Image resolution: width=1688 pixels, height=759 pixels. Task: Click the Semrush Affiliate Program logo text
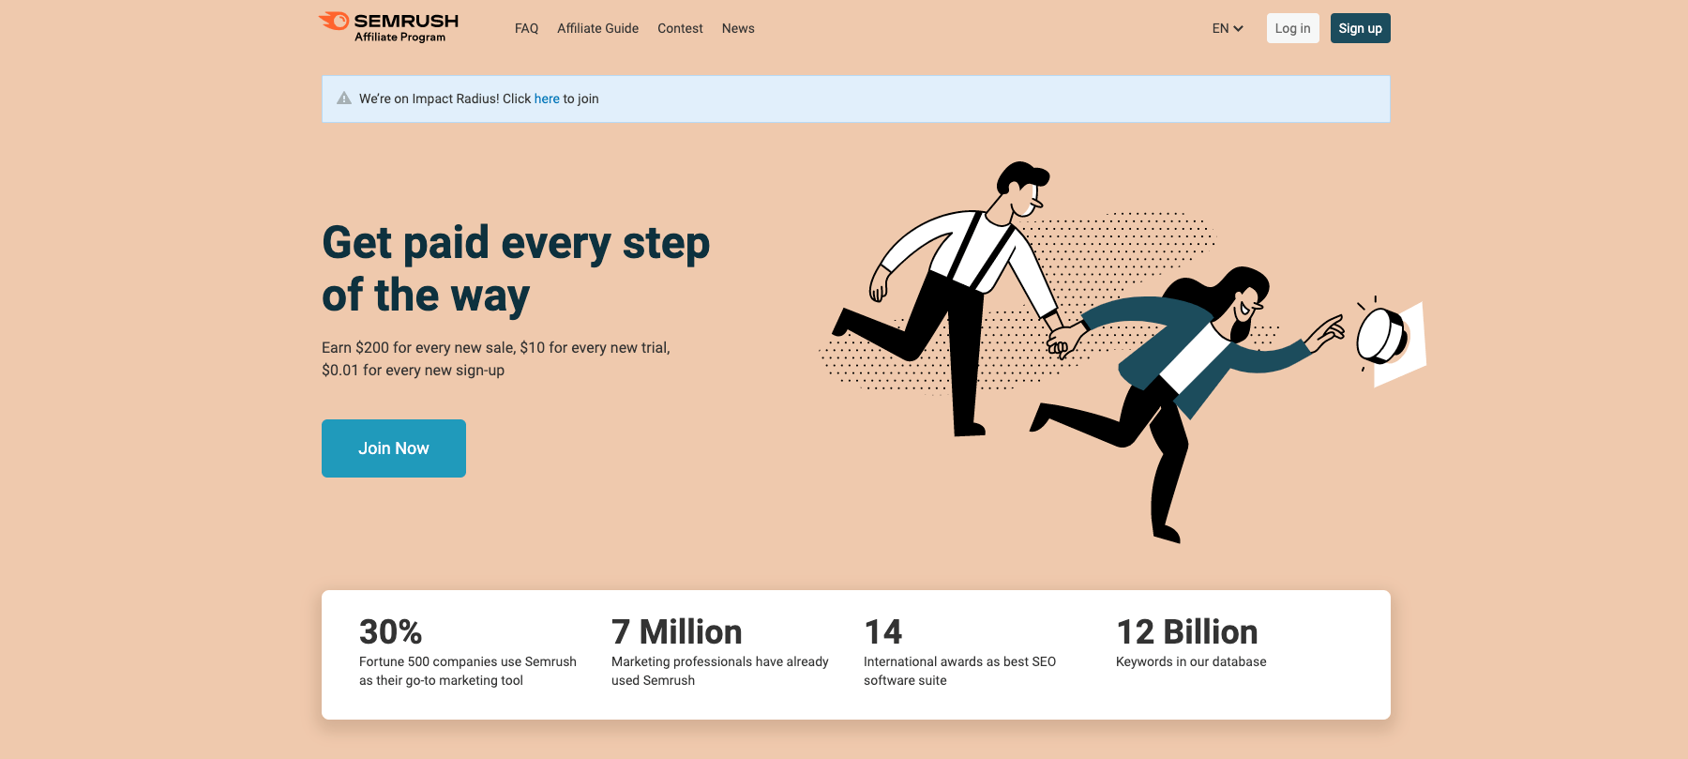pyautogui.click(x=405, y=27)
